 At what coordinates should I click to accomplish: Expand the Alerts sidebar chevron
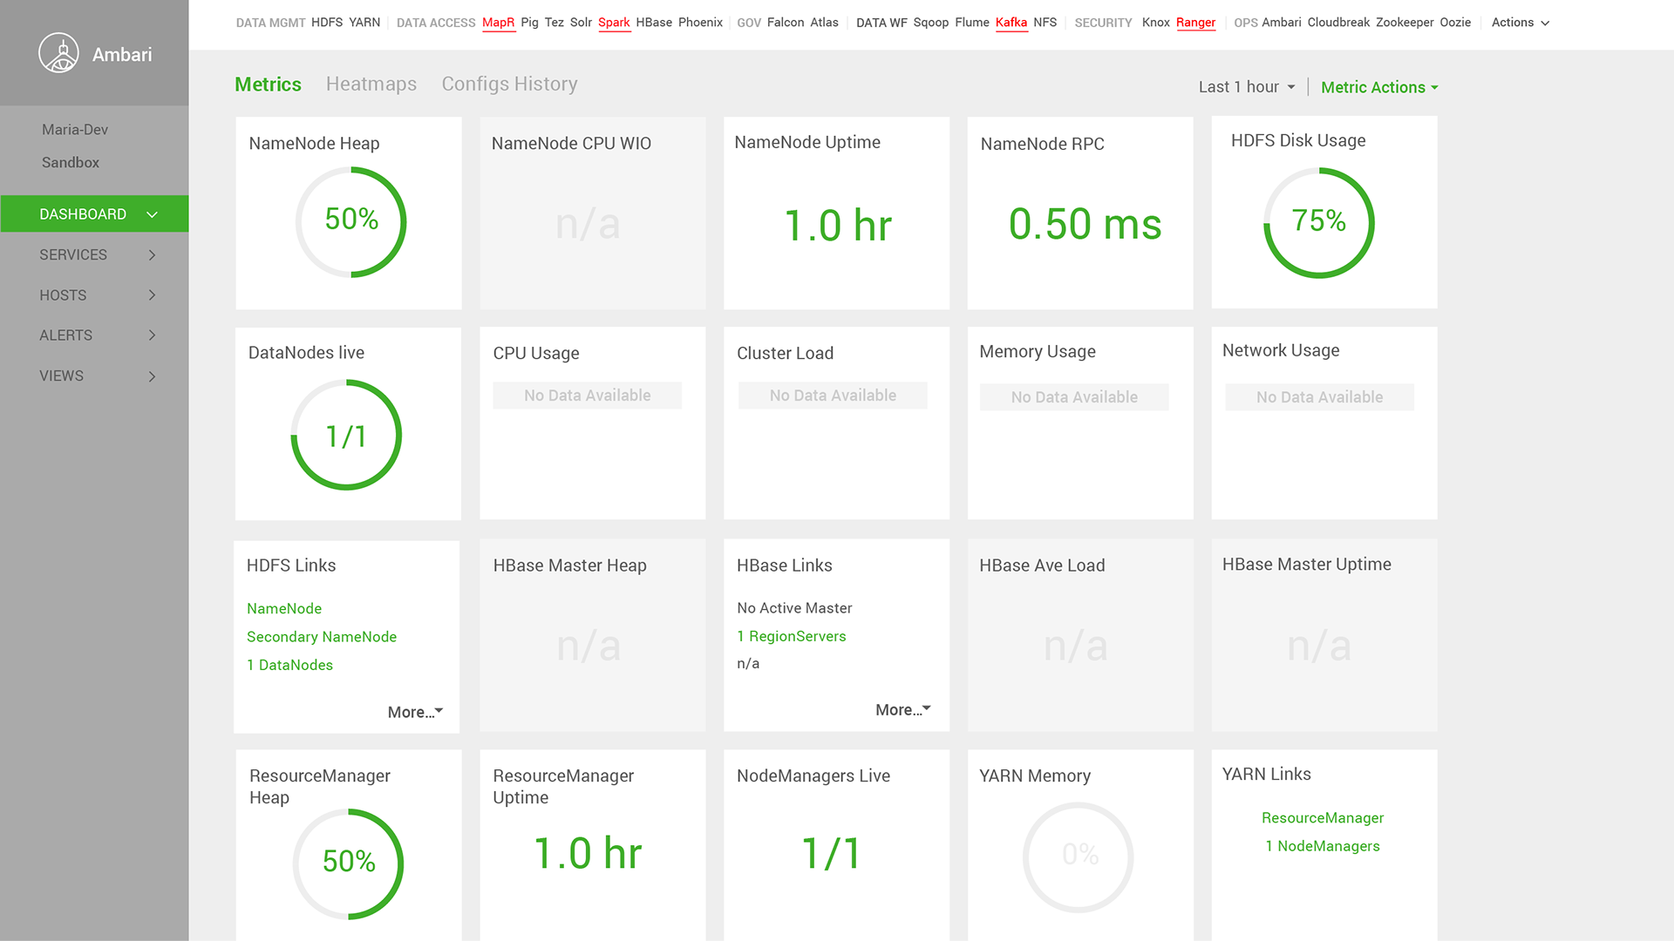click(x=152, y=335)
